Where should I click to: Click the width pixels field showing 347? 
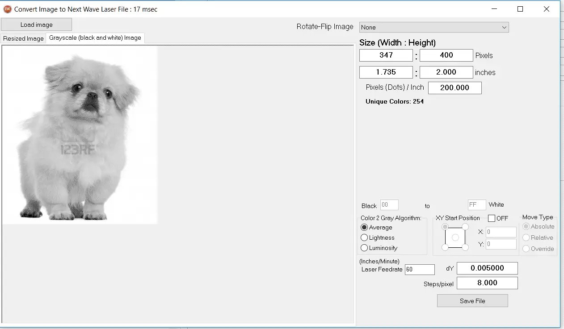pyautogui.click(x=386, y=55)
